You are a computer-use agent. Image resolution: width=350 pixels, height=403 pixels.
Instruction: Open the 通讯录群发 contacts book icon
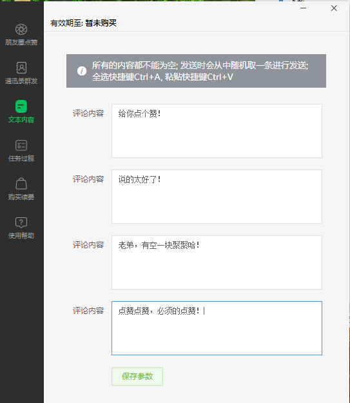click(x=21, y=68)
